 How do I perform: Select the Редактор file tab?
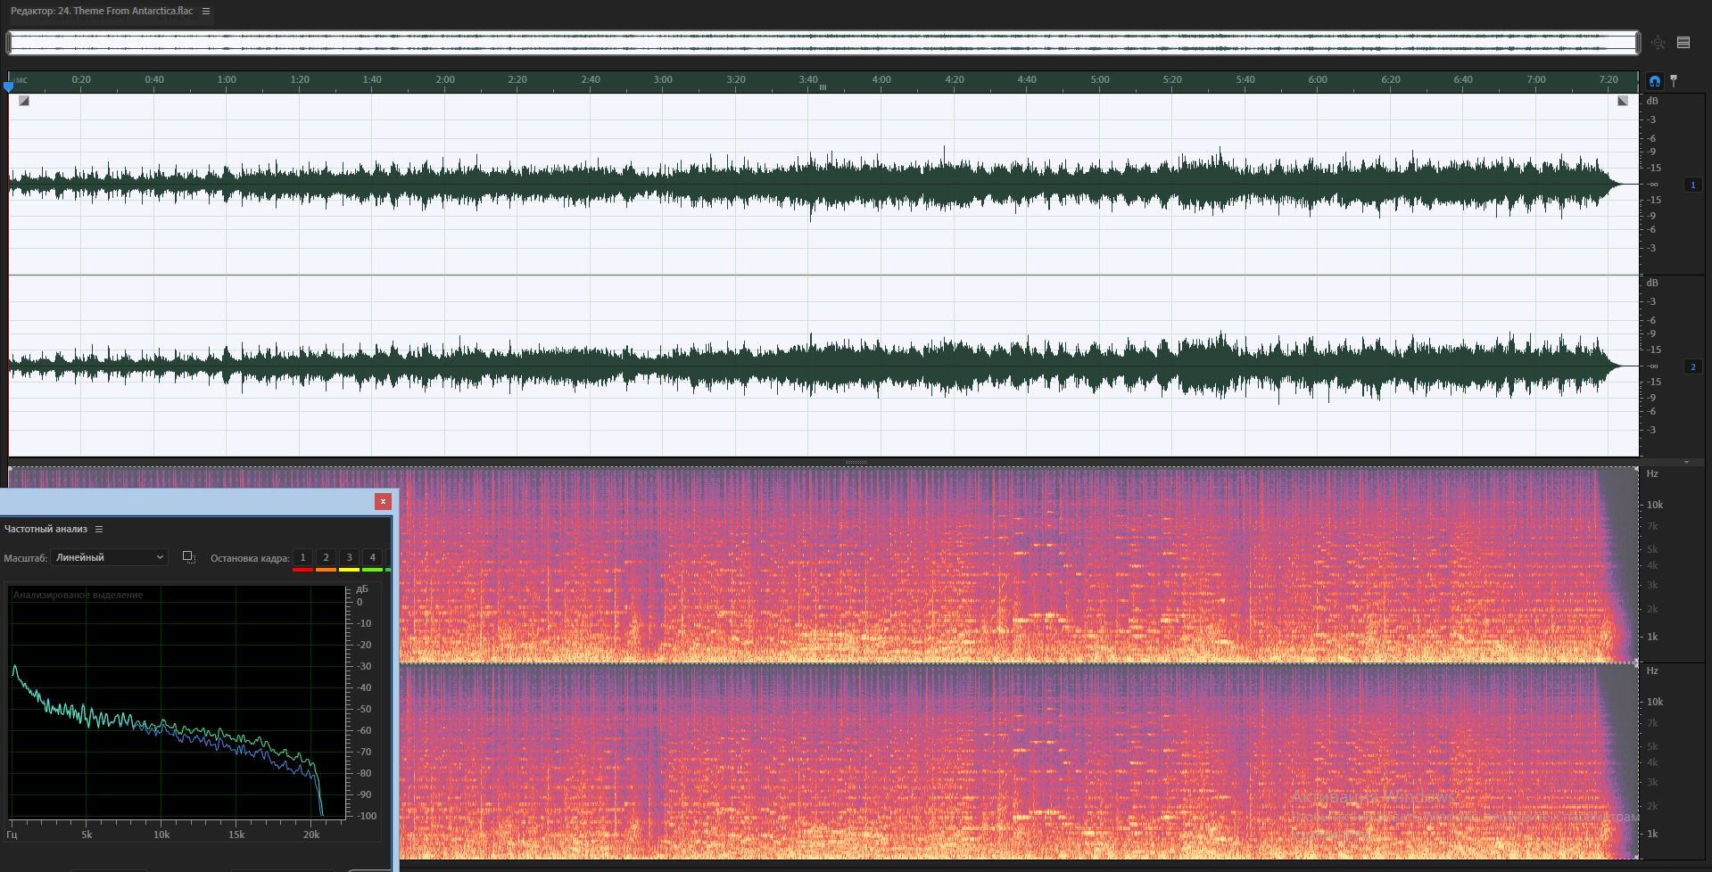coord(102,11)
